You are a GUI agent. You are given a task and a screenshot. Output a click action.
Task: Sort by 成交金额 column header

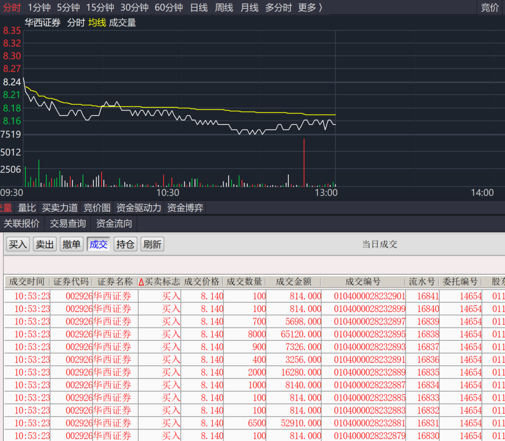click(294, 282)
